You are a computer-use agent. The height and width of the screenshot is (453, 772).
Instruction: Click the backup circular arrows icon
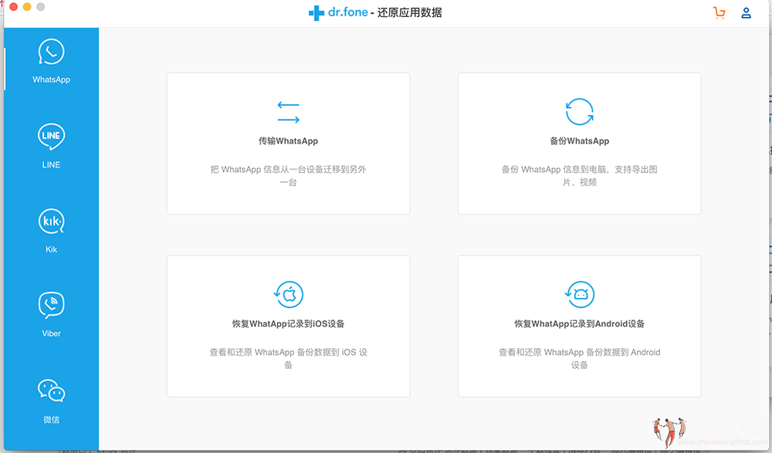click(580, 112)
